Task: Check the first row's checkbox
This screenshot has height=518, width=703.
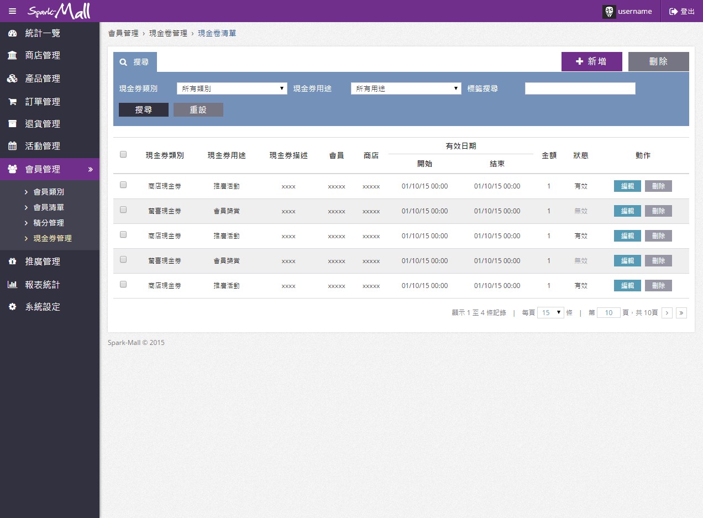Action: [x=123, y=185]
